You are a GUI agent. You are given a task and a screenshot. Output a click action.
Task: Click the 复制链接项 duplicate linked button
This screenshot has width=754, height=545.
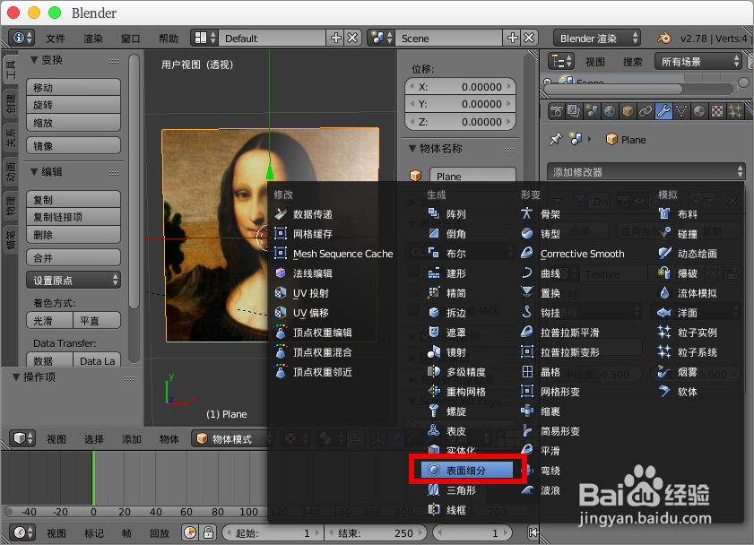[x=74, y=217]
